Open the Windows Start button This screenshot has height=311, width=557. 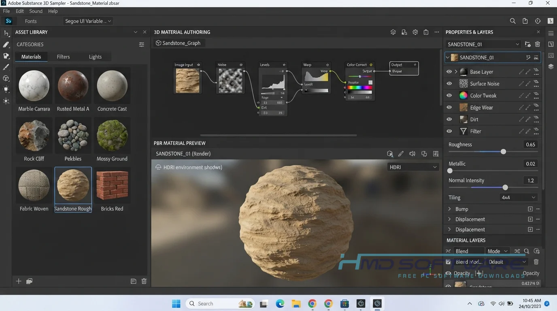[x=176, y=303]
